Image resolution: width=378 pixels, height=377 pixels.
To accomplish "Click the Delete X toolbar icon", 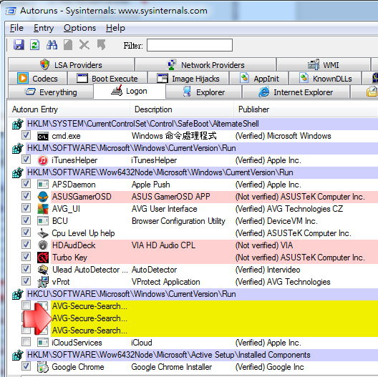I will click(x=84, y=45).
